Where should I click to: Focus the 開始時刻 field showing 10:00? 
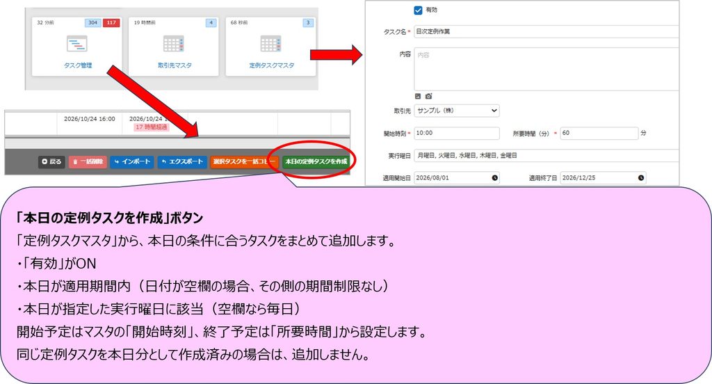(x=457, y=133)
